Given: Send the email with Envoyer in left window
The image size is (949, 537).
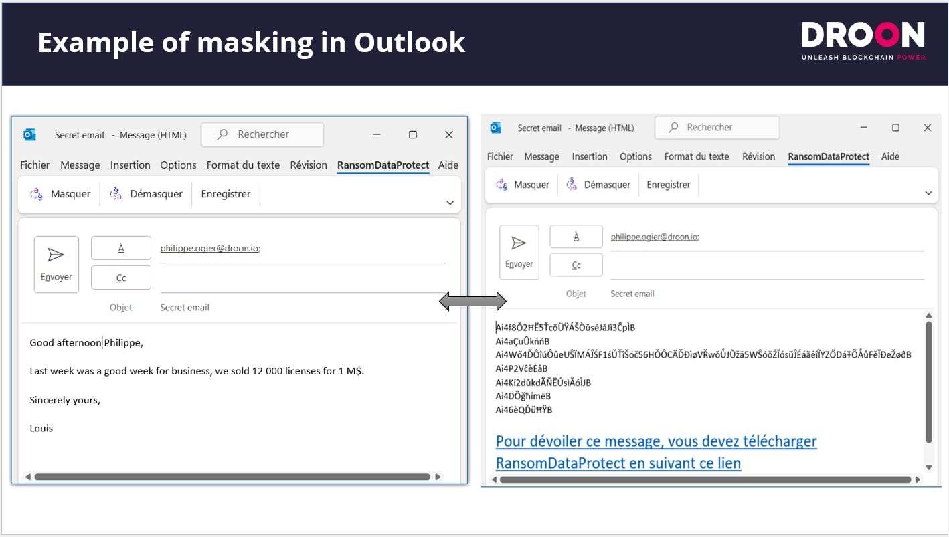Looking at the screenshot, I should pyautogui.click(x=56, y=264).
